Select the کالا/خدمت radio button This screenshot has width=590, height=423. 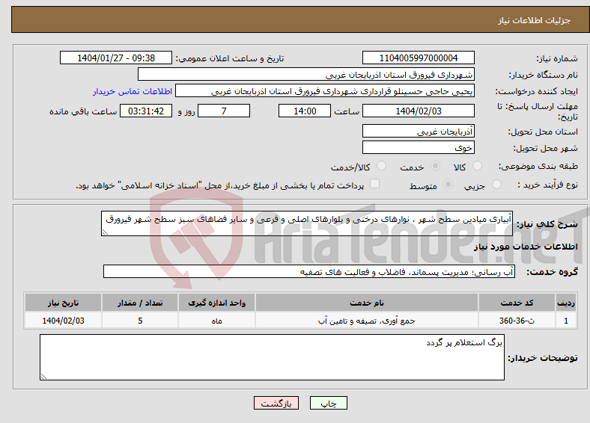382,166
